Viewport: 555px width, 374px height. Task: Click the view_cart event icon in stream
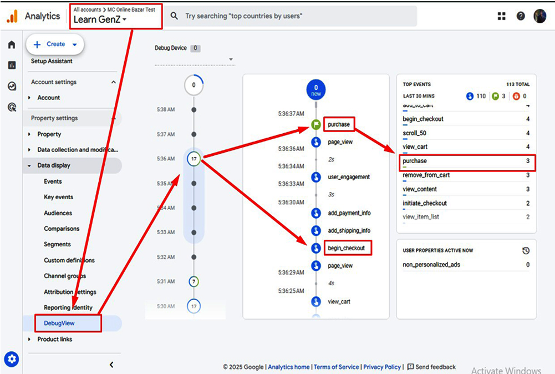point(315,301)
